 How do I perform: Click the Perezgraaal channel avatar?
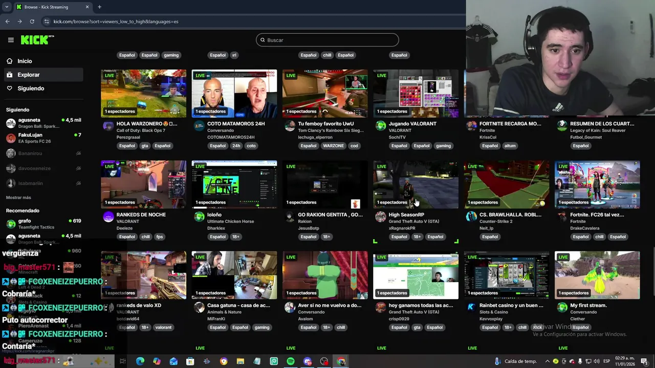[x=108, y=126]
